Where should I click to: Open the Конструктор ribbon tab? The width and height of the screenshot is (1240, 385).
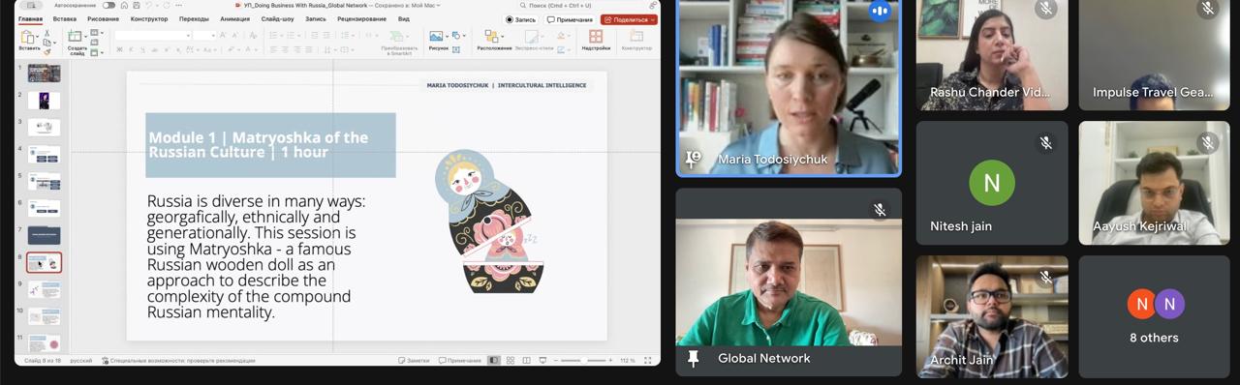coord(149,18)
